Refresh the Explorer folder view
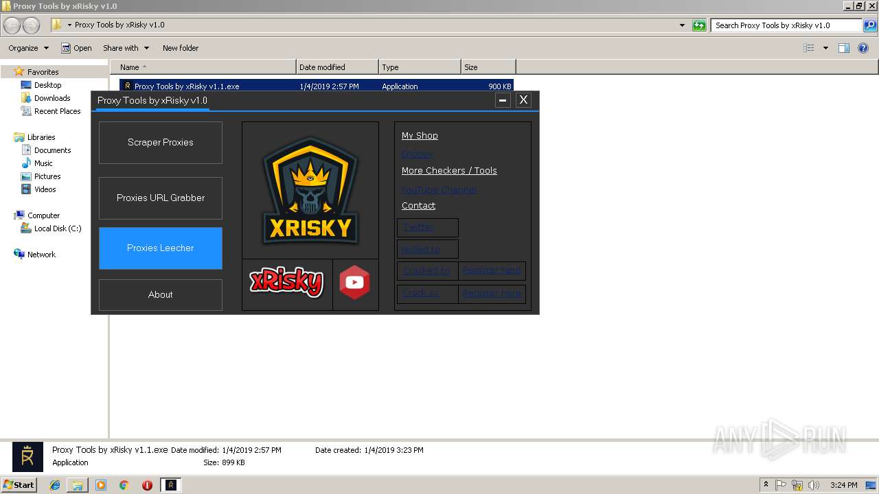Viewport: 879px width, 494px height. [x=699, y=25]
